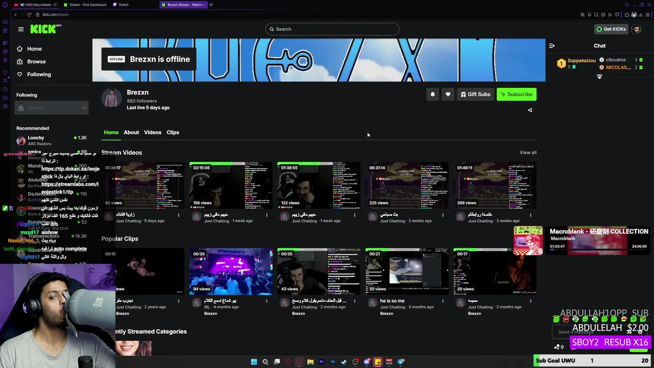Reload the current page
This screenshot has height=368, width=654.
coord(29,14)
